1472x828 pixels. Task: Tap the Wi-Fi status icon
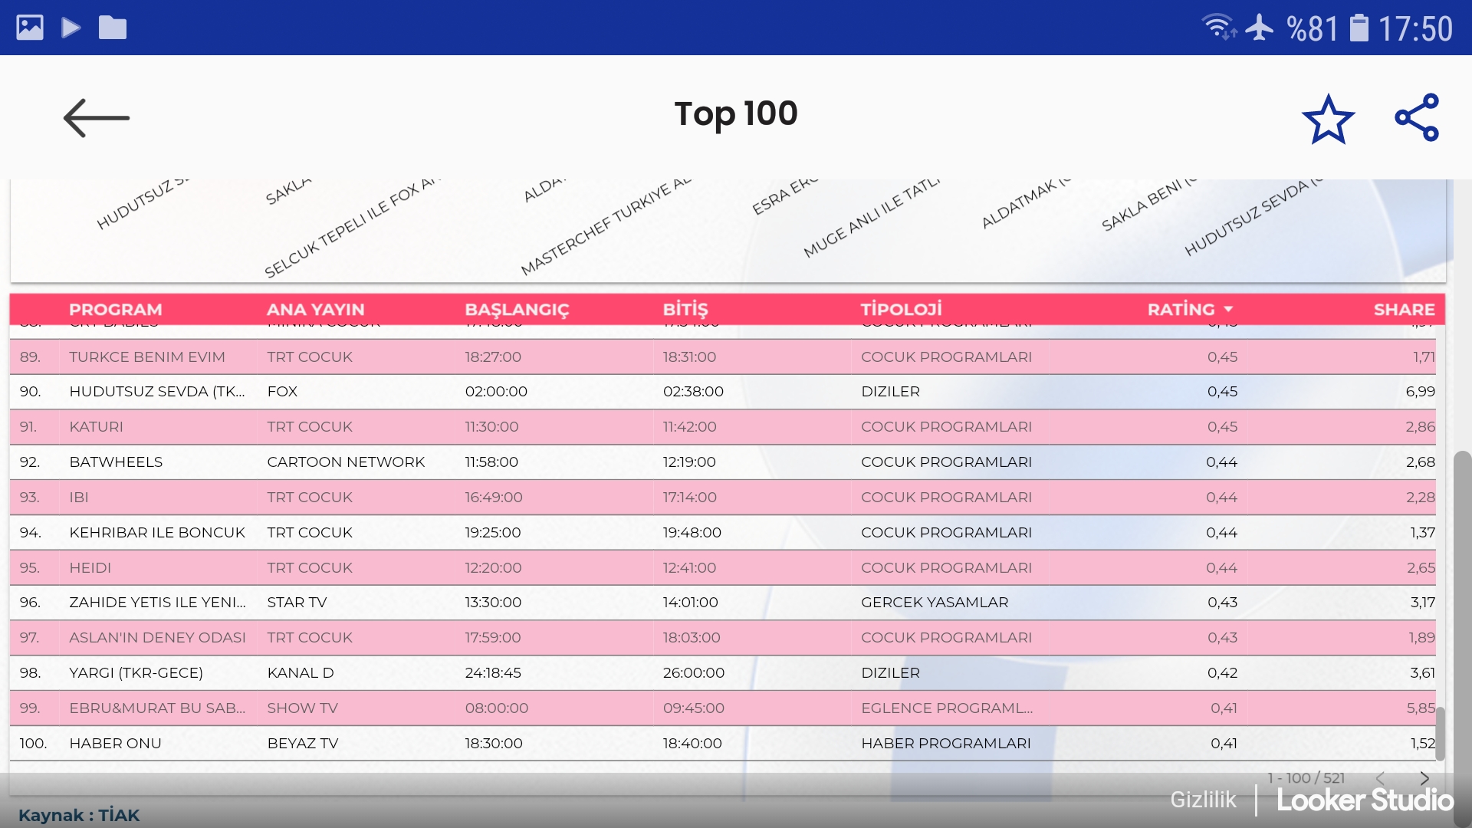coord(1217,28)
